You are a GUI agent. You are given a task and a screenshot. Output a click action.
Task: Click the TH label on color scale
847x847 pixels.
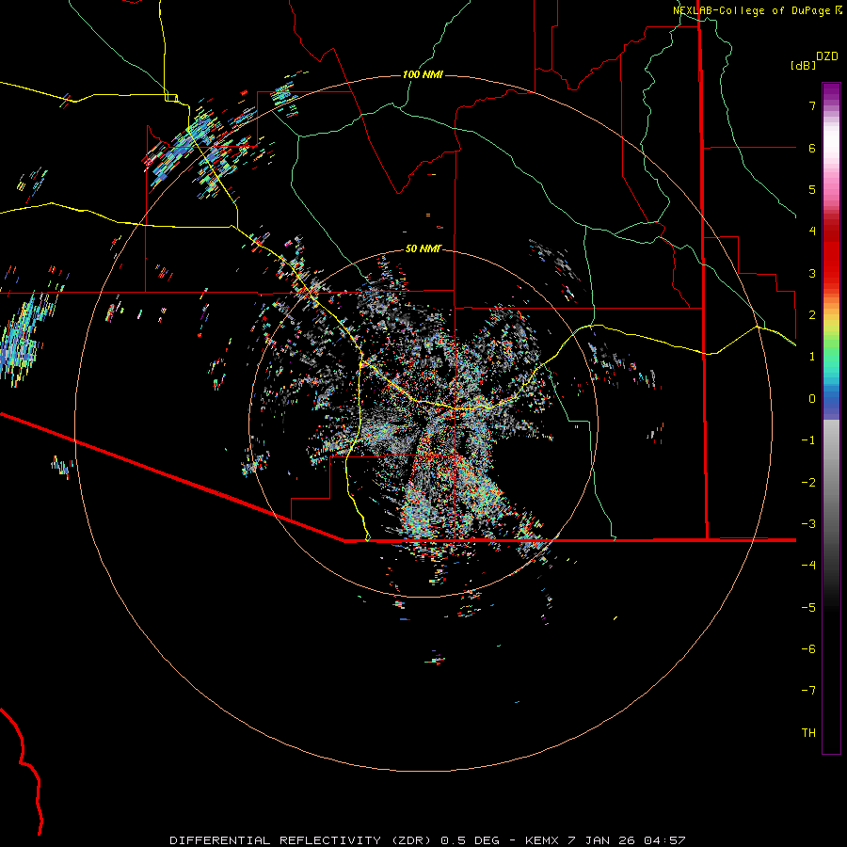tap(808, 732)
